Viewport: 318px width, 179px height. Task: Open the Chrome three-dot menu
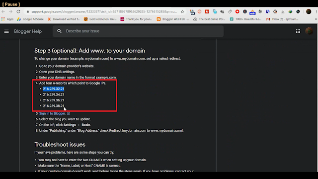(x=316, y=11)
